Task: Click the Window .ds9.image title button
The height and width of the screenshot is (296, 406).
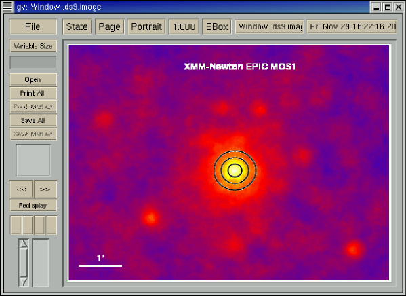Action: click(x=269, y=26)
